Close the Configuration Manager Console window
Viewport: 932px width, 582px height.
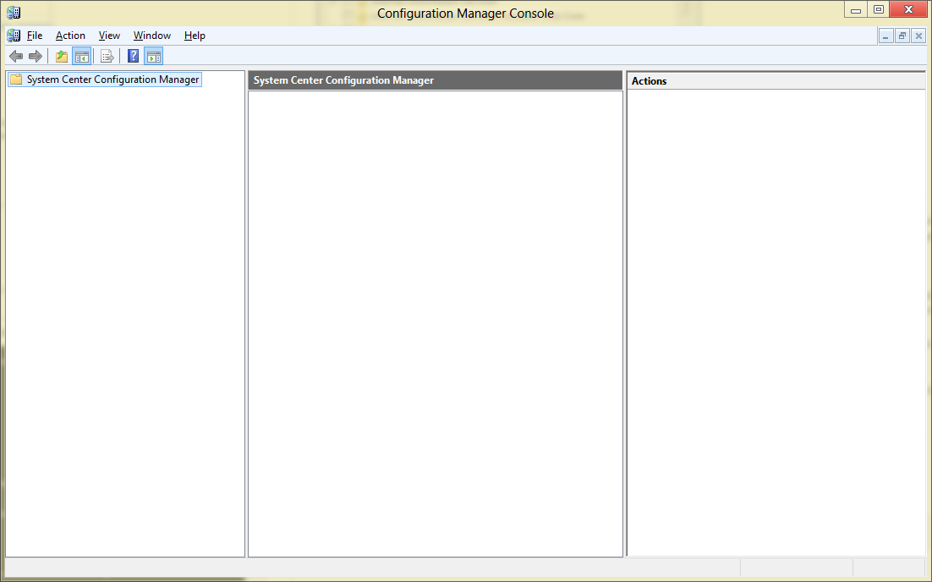pos(908,9)
